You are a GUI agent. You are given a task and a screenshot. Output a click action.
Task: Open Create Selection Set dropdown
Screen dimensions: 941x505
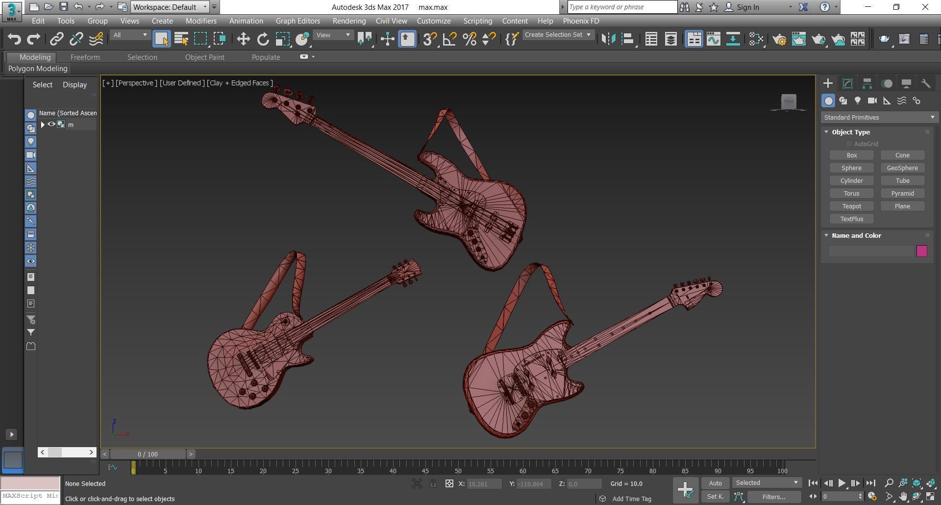(558, 35)
